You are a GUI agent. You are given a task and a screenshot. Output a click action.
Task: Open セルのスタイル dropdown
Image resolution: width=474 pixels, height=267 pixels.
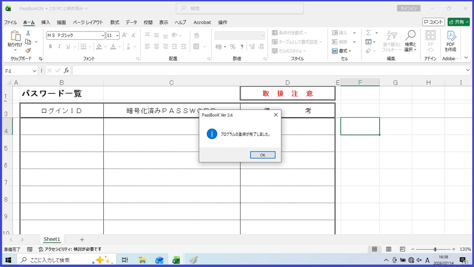(x=289, y=51)
